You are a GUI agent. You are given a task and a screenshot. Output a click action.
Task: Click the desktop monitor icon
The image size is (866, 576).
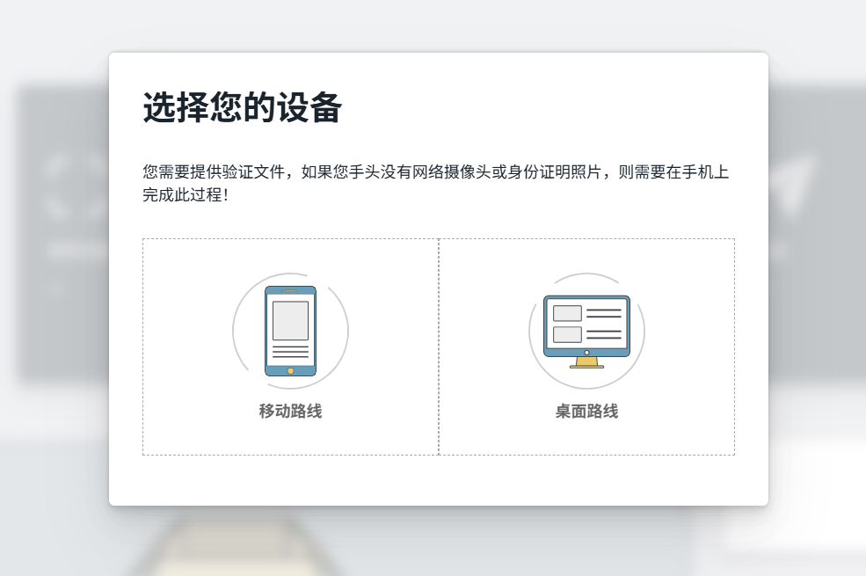click(586, 326)
